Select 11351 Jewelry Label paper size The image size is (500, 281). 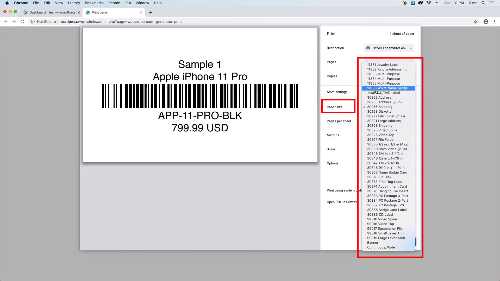coord(388,65)
